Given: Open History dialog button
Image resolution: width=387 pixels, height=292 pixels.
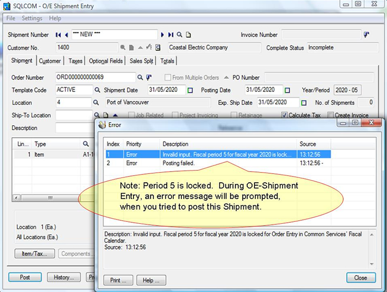Looking at the screenshot, I should tap(64, 277).
